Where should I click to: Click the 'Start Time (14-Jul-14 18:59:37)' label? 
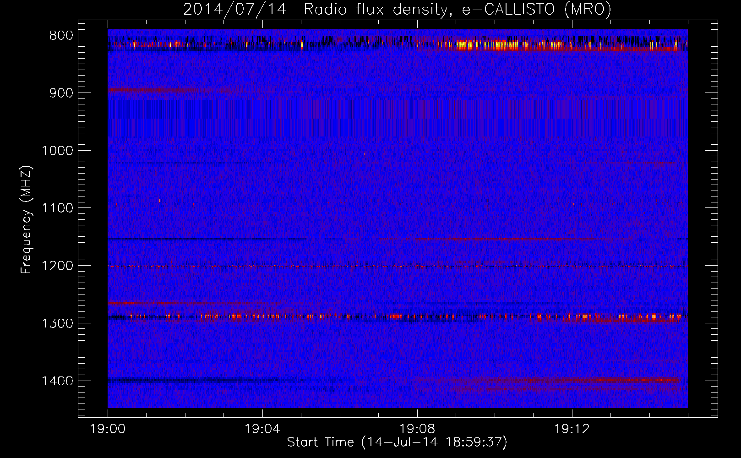[x=397, y=442]
